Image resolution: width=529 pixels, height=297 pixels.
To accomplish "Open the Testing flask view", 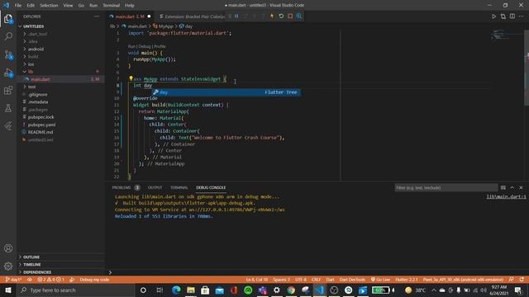I will click(8, 108).
